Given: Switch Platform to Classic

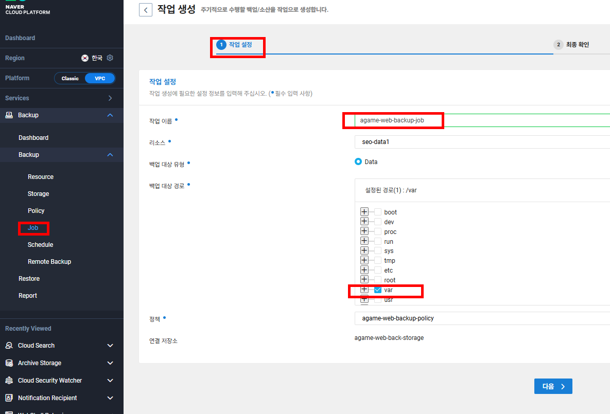Looking at the screenshot, I should click(71, 78).
